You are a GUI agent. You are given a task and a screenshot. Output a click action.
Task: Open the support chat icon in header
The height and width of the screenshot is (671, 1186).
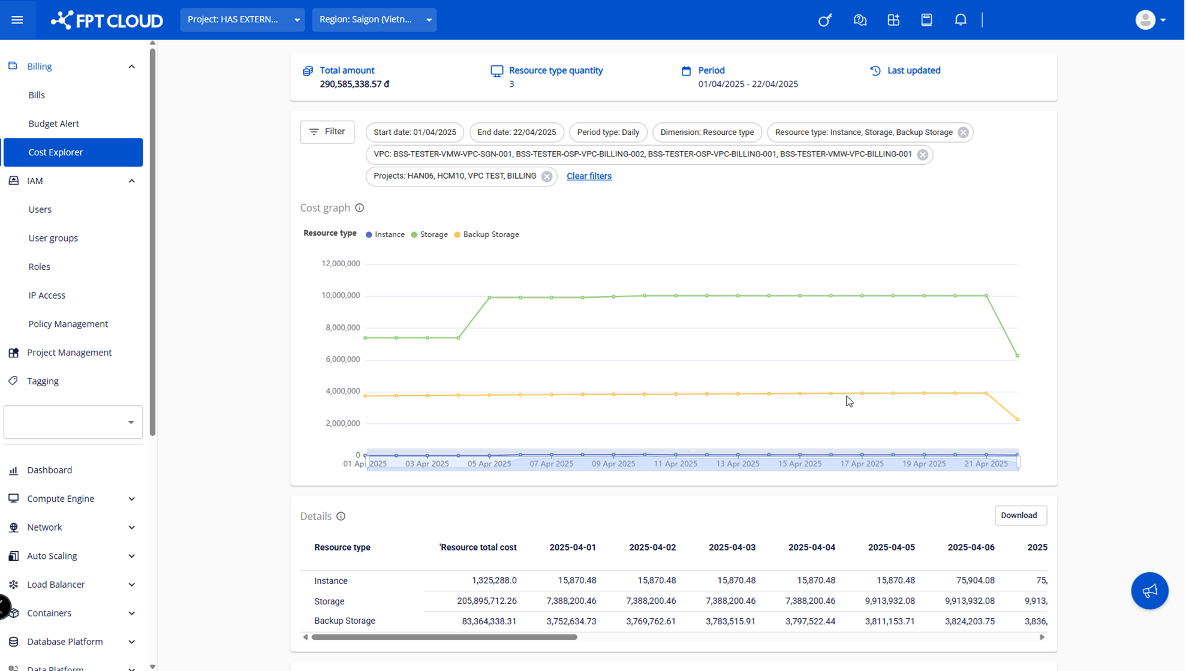(860, 20)
